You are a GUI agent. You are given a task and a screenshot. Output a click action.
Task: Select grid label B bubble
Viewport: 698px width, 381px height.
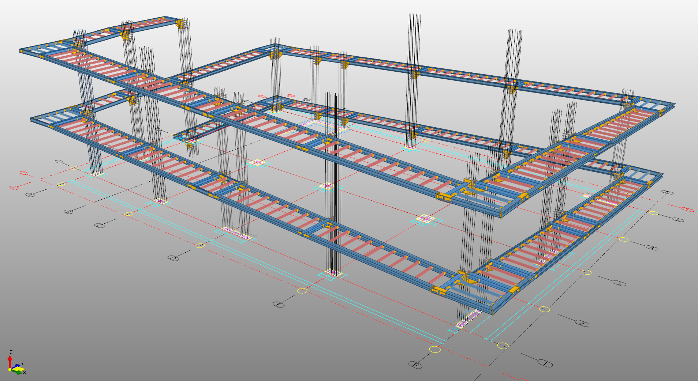pos(68,212)
